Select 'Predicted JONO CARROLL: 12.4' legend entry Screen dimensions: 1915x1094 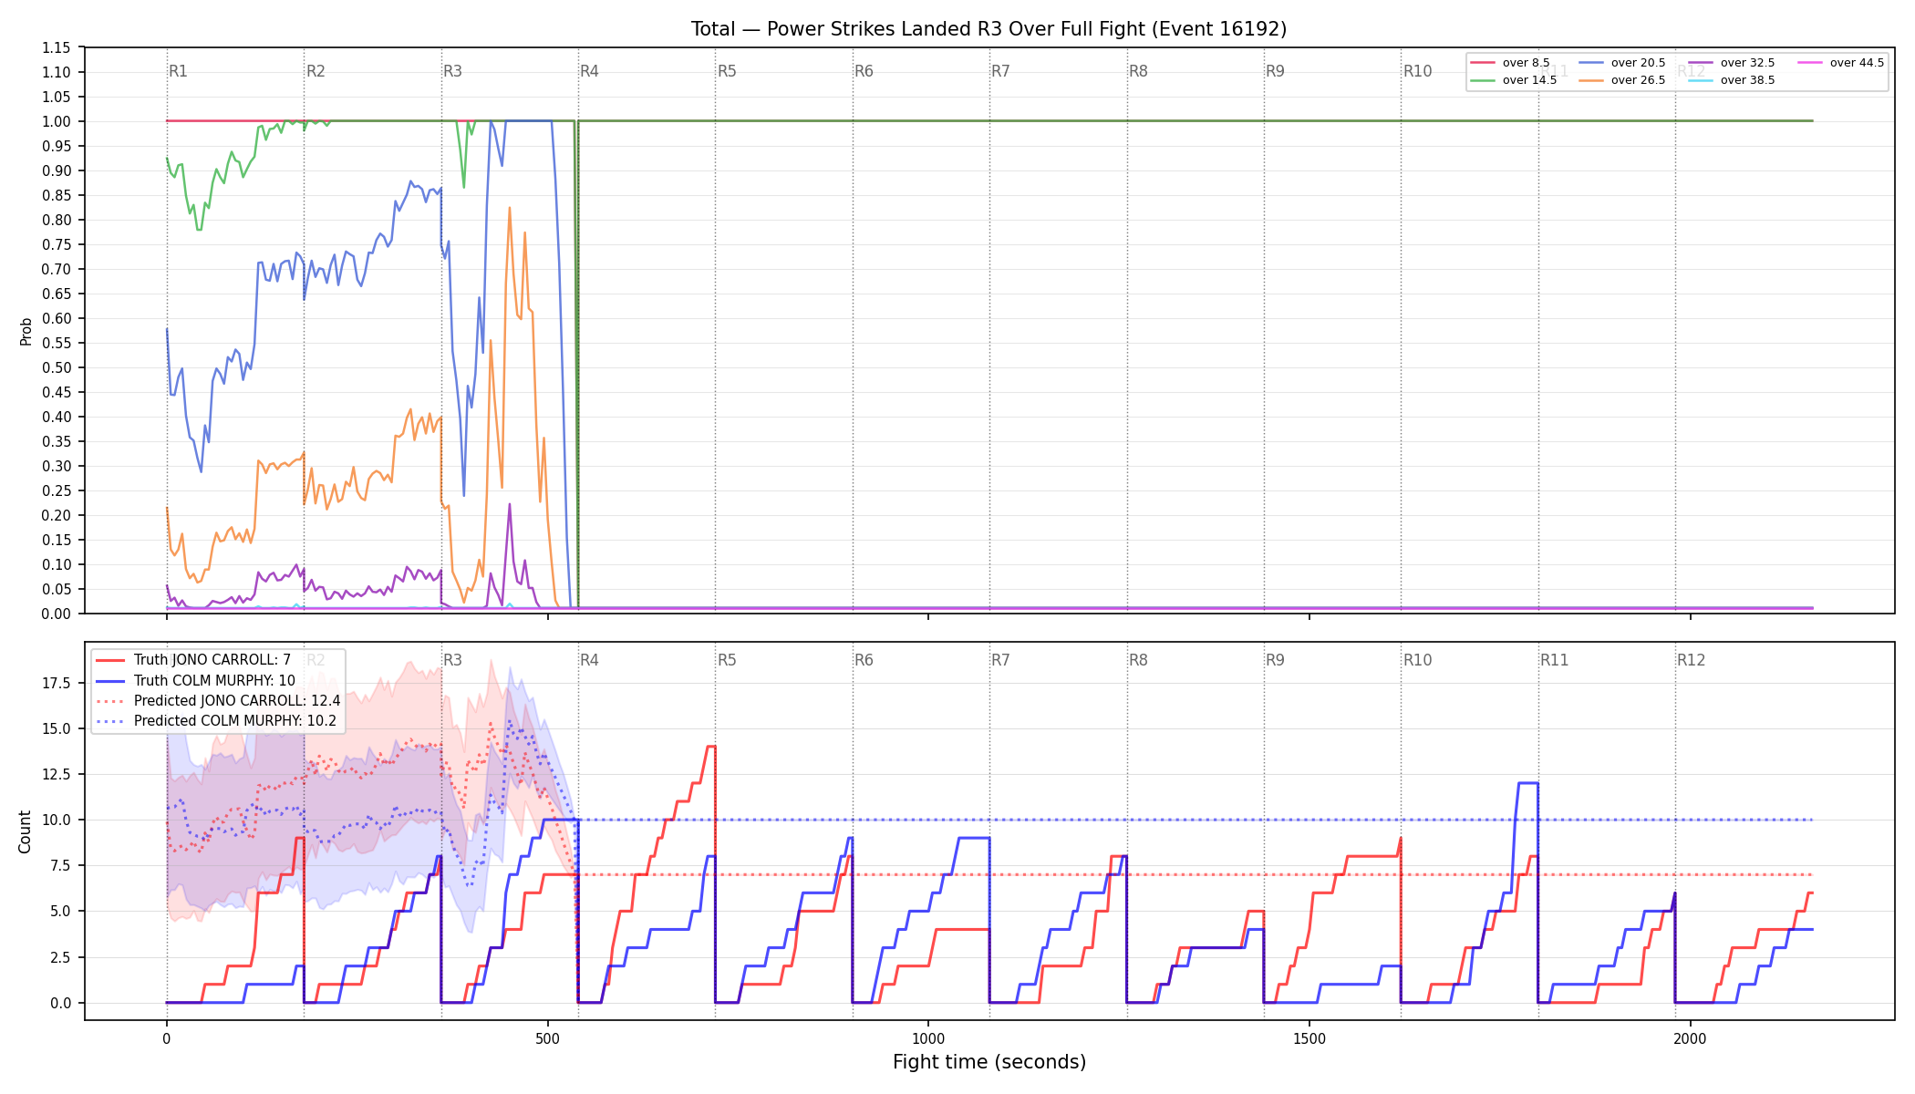click(x=218, y=701)
